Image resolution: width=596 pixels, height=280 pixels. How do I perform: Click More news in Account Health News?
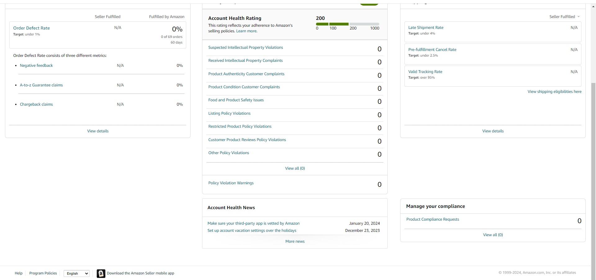(x=295, y=241)
